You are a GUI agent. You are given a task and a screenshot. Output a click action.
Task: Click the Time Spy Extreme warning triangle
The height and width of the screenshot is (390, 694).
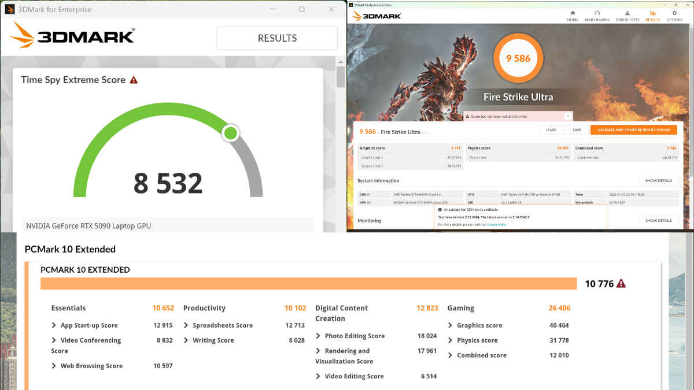point(134,80)
